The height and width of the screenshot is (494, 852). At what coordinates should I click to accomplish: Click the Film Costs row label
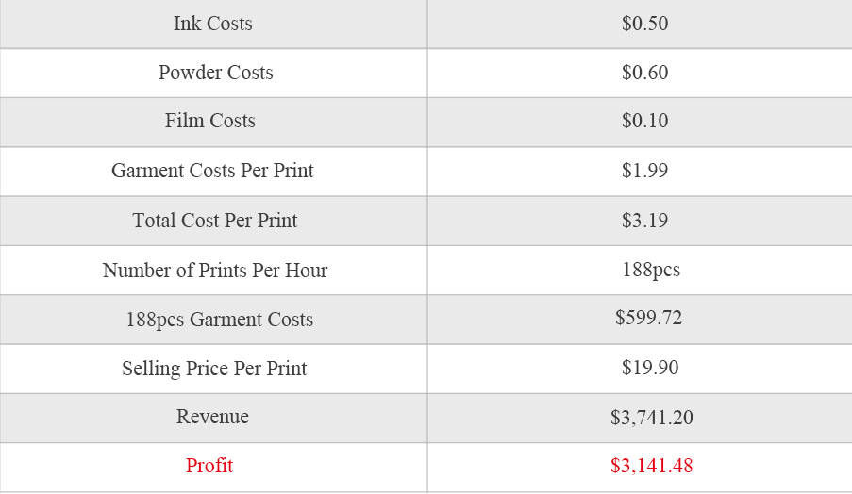pyautogui.click(x=209, y=121)
